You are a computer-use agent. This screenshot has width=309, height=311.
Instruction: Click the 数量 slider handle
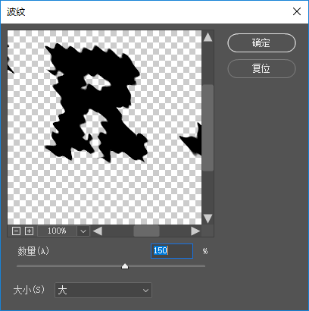point(125,266)
